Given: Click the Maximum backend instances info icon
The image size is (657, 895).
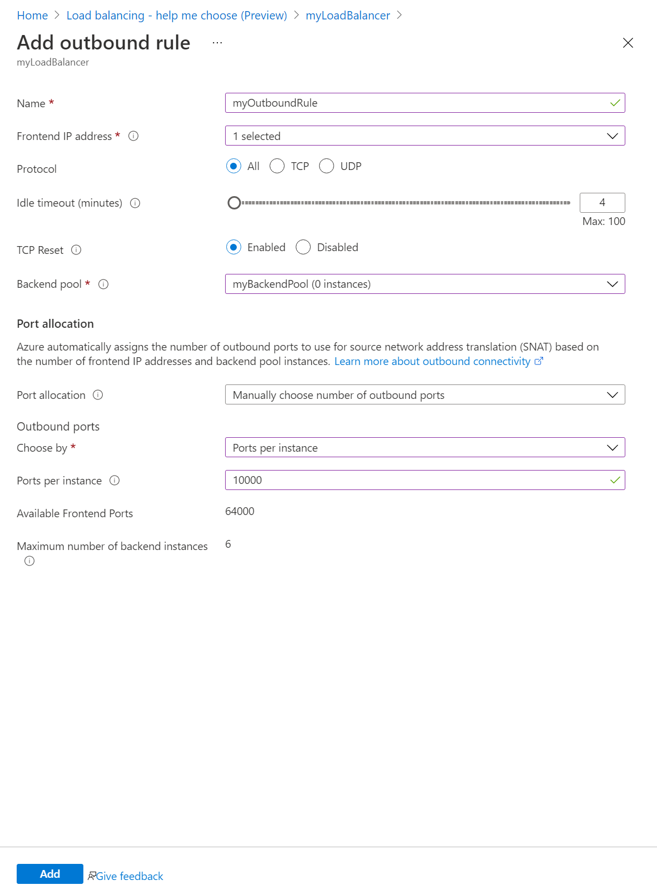Looking at the screenshot, I should click(29, 561).
